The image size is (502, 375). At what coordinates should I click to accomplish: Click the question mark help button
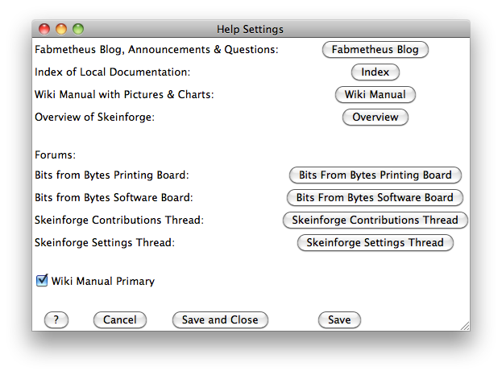[56, 319]
